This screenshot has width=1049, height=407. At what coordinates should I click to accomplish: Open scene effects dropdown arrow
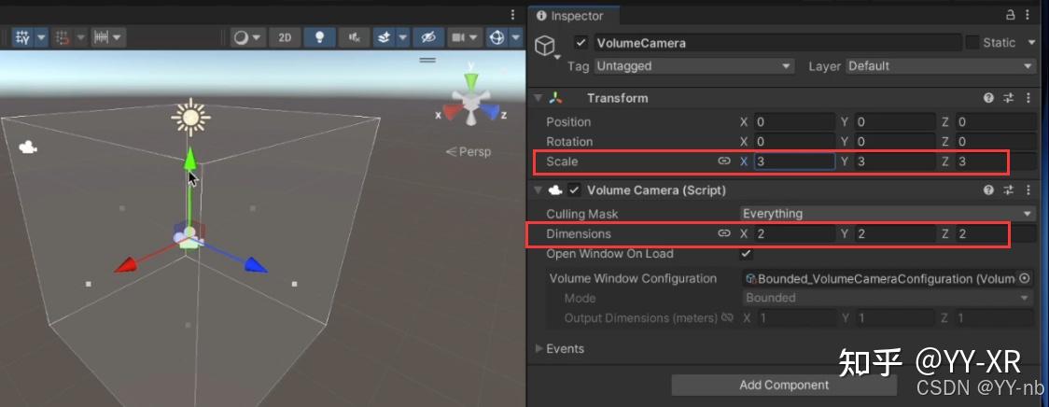(x=403, y=37)
